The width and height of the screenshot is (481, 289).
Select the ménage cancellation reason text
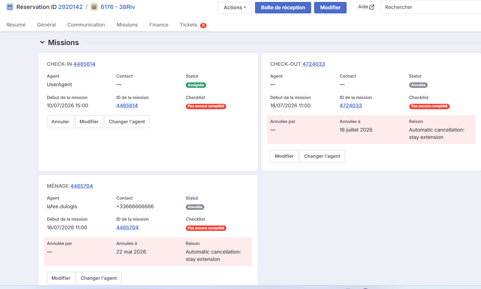[x=213, y=255]
